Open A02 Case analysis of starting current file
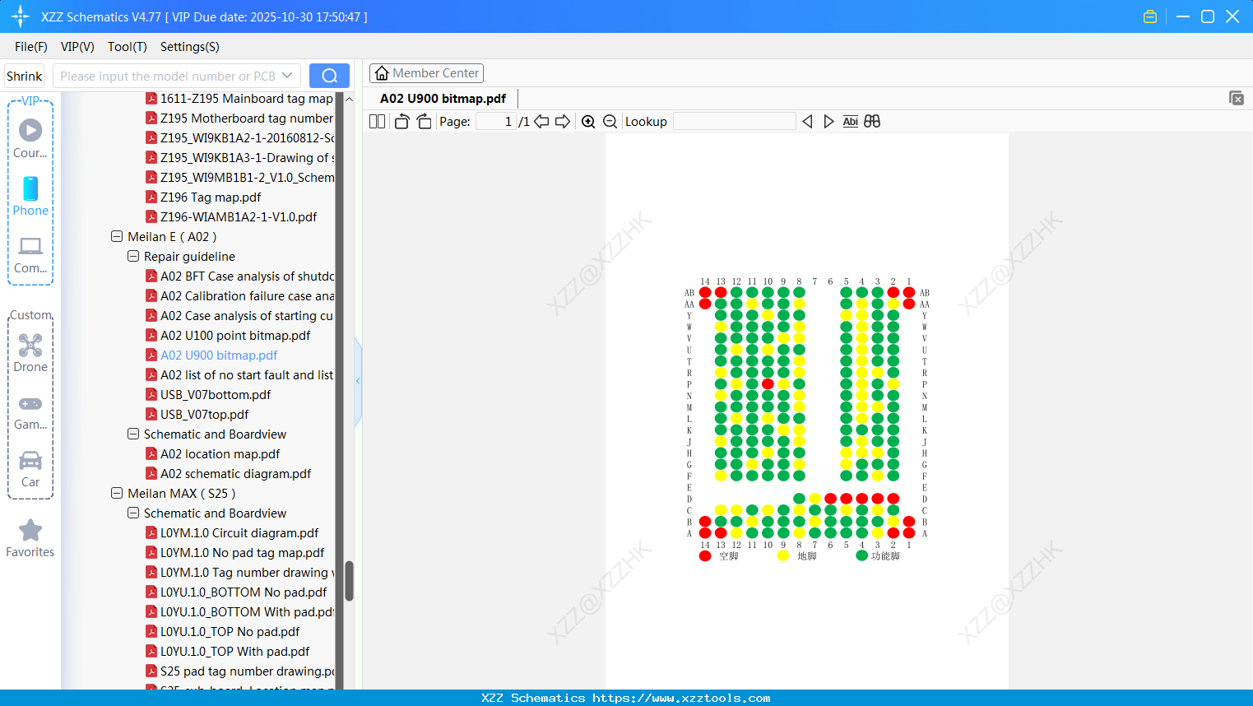Image resolution: width=1253 pixels, height=706 pixels. pos(240,316)
